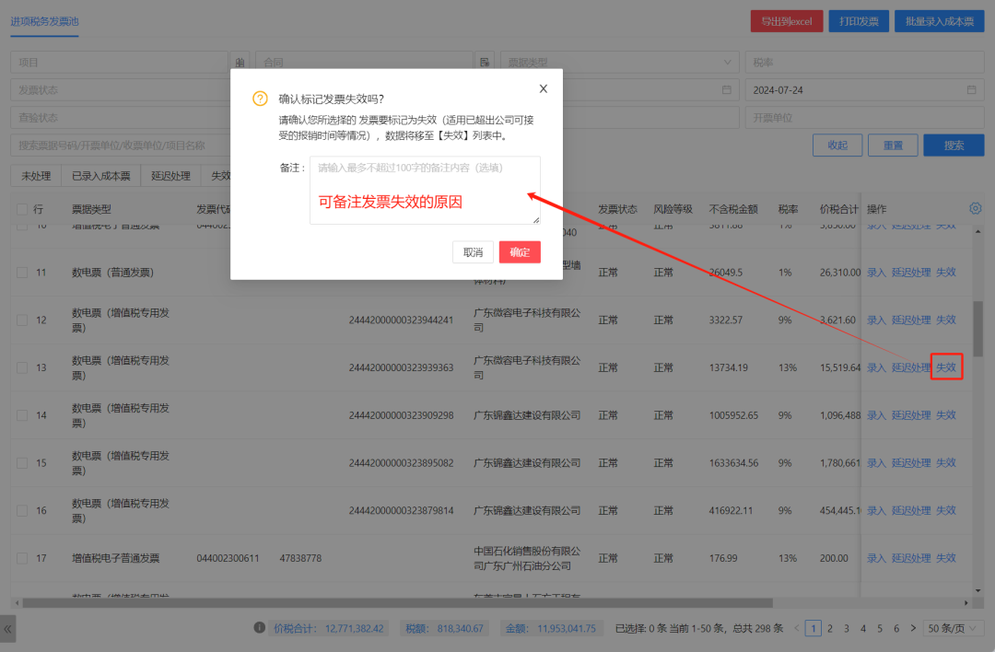Click the table column settings gear icon
Viewport: 995px width, 652px height.
click(976, 209)
